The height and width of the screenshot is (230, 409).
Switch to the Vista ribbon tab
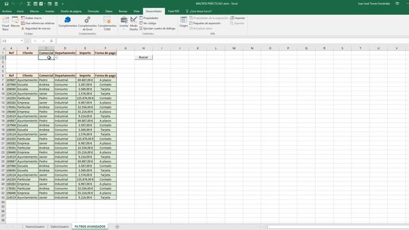(x=136, y=11)
